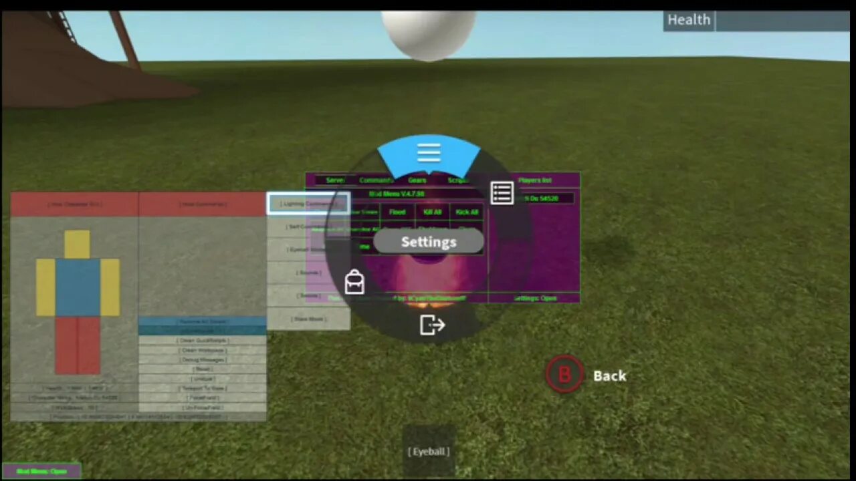Click the character's yellow head block
The image size is (856, 481).
click(77, 245)
